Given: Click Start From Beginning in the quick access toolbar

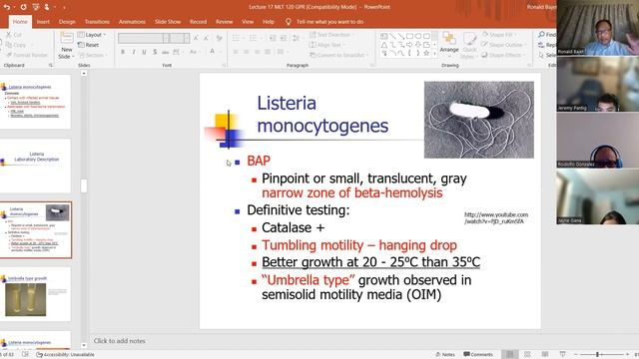Looking at the screenshot, I should click(36, 7).
